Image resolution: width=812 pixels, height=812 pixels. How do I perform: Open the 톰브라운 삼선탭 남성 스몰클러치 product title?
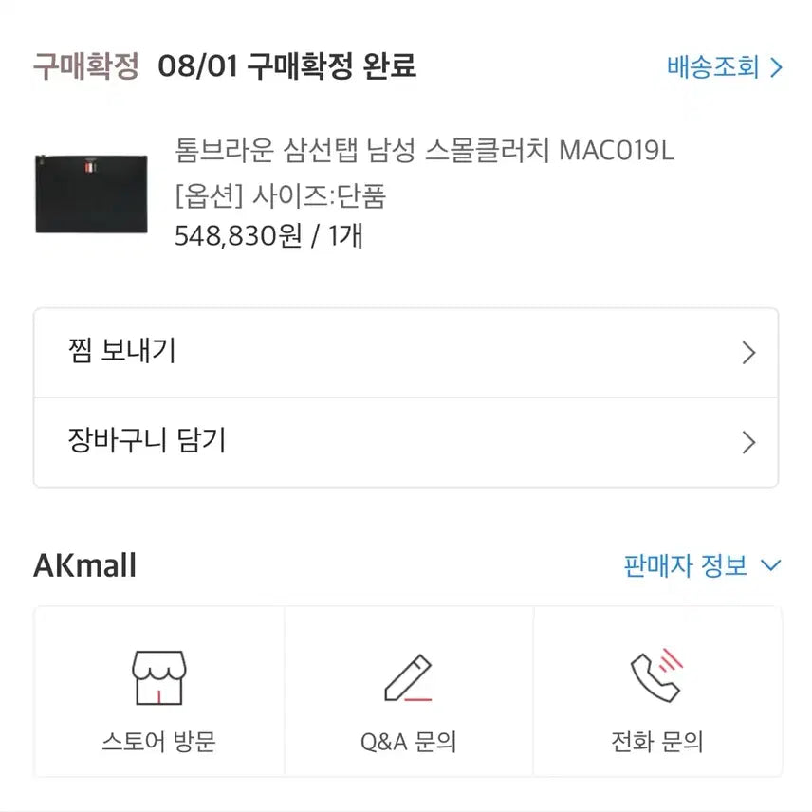pos(424,150)
